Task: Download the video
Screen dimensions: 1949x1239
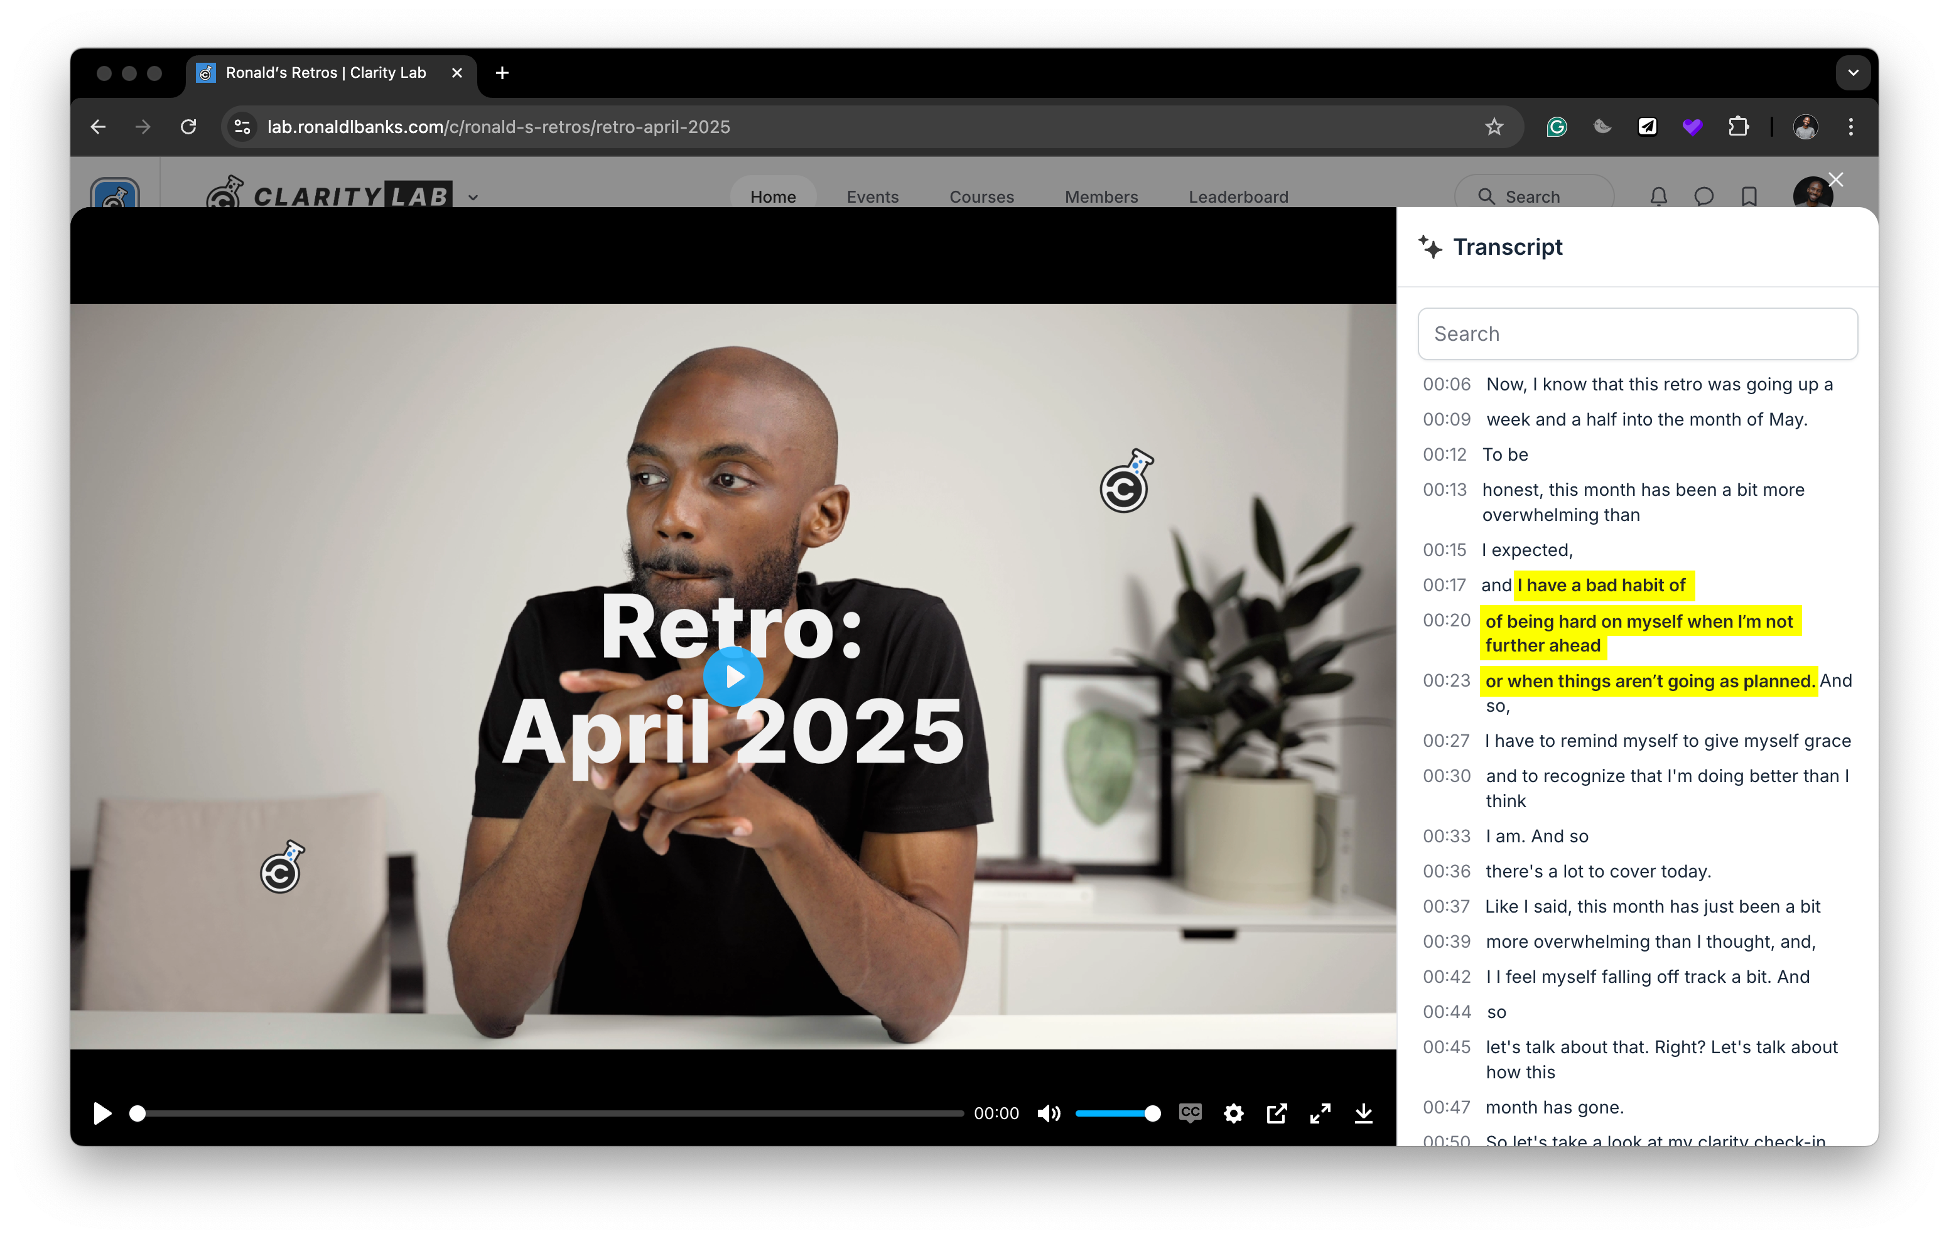Action: coord(1364,1113)
